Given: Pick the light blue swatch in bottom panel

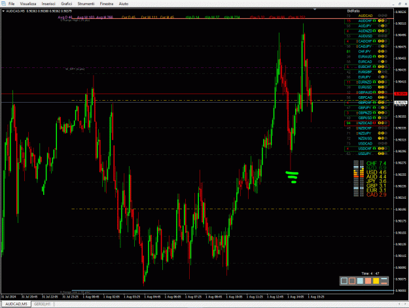Looking at the screenshot, I should click(360, 281).
